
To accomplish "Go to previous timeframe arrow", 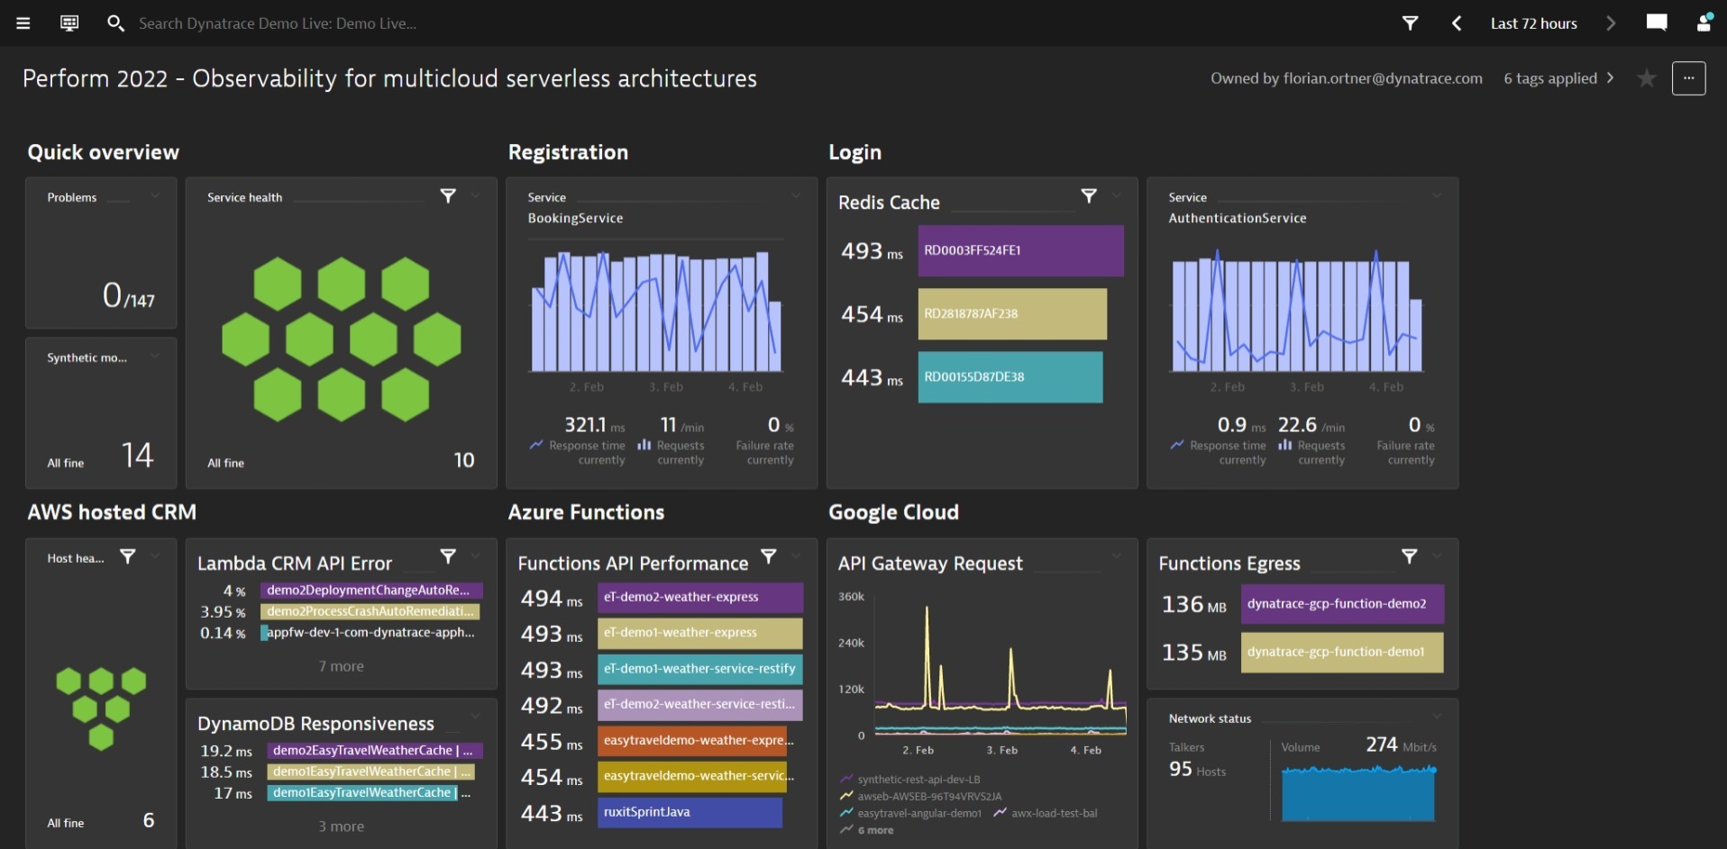I will (1457, 23).
